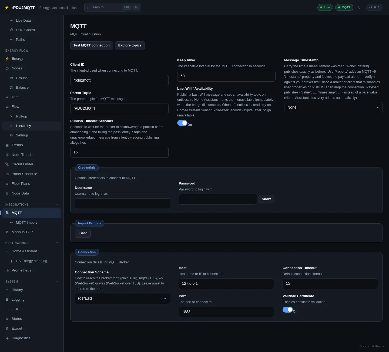Focus the Jump to search box

[113, 7]
